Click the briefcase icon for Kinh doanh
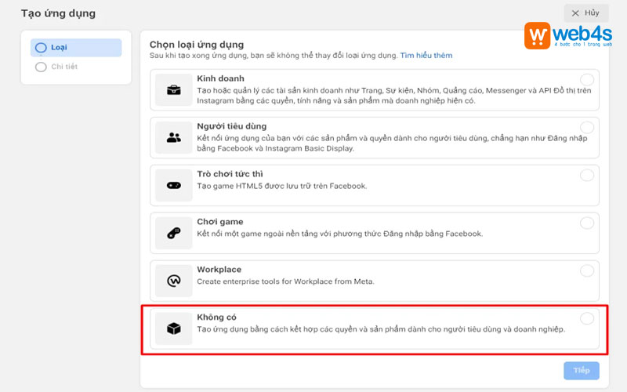Screen dimensions: 627x392 [x=174, y=90]
